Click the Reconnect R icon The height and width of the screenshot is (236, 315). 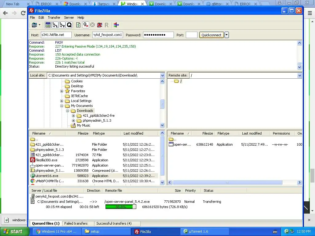pos(106,25)
